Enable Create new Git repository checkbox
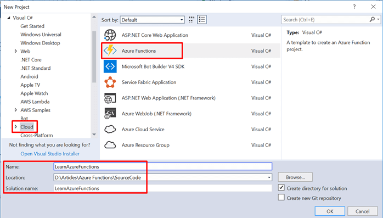The height and width of the screenshot is (218, 383). (x=281, y=197)
